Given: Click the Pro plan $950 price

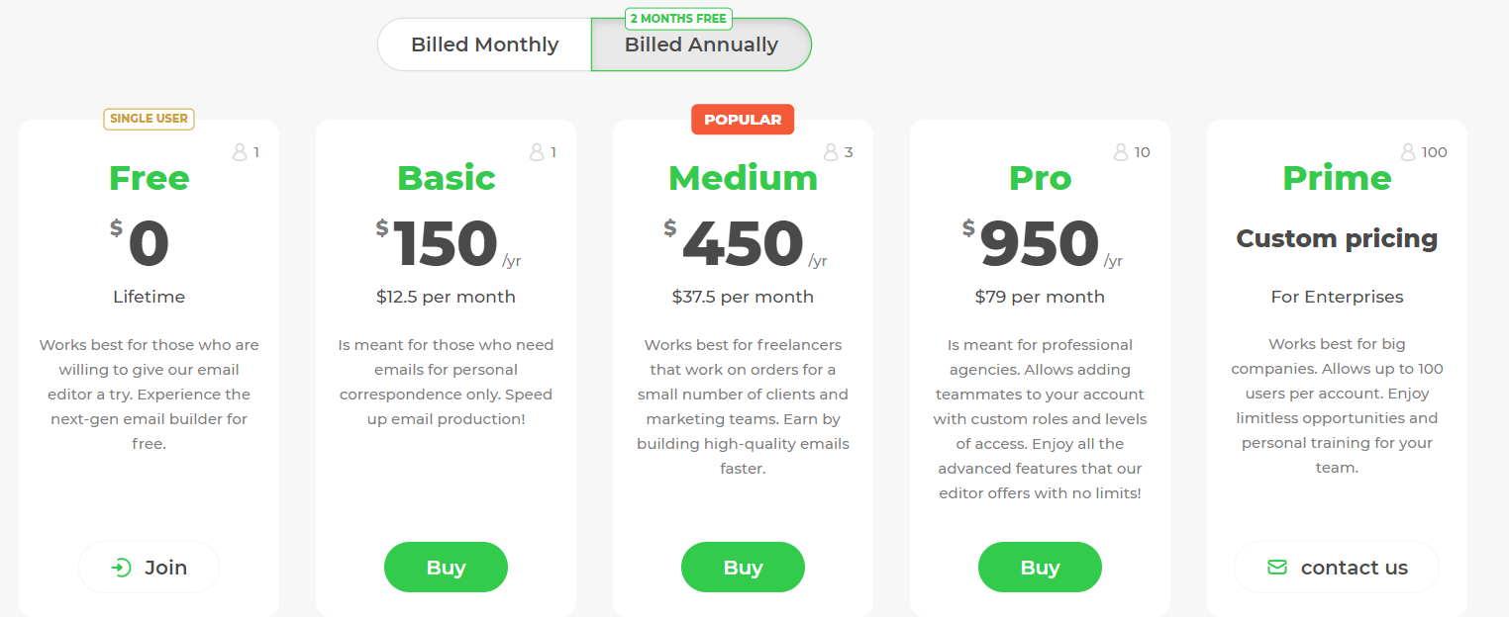Looking at the screenshot, I should pos(1040,243).
